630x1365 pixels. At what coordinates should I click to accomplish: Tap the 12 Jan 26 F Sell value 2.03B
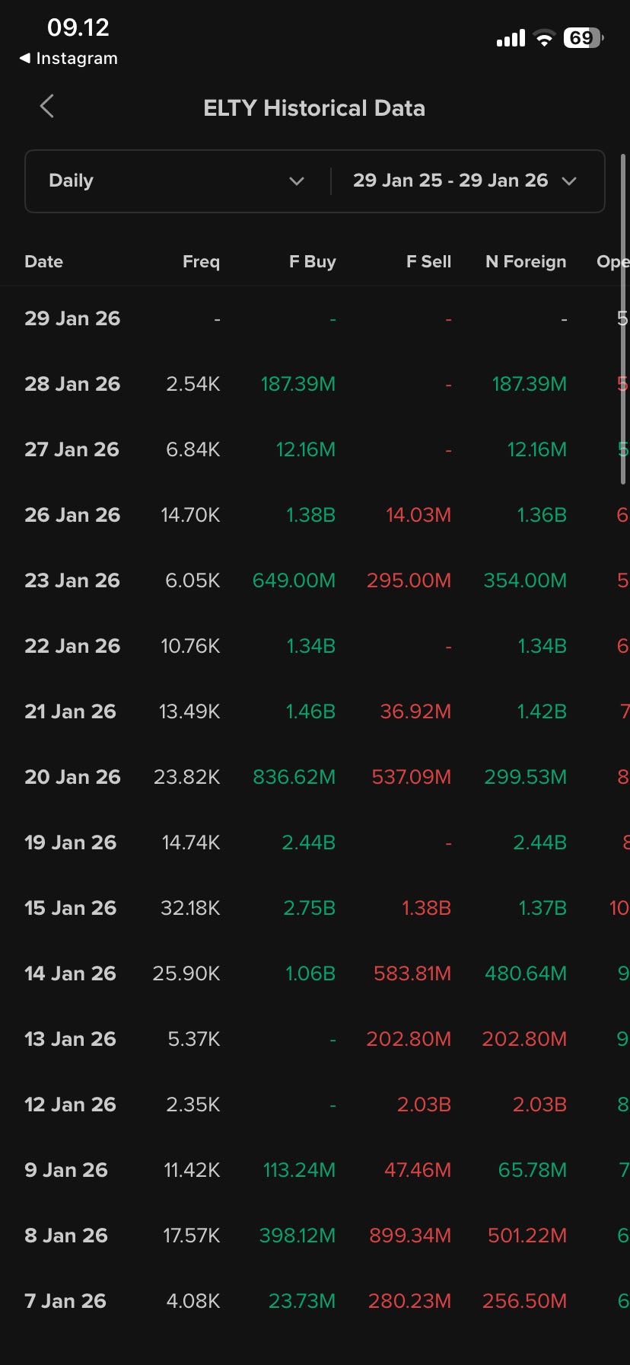point(424,1104)
